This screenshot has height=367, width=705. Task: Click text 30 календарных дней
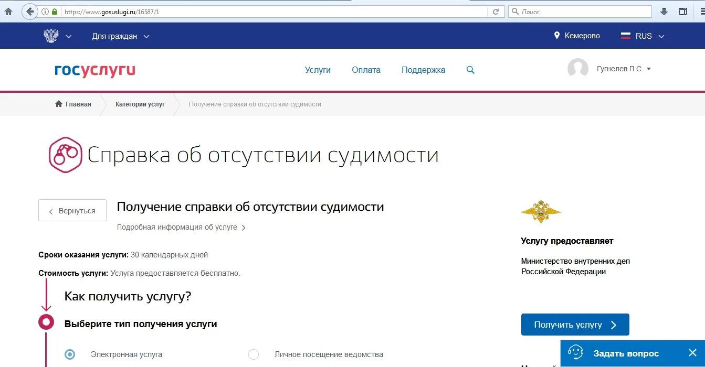click(x=169, y=255)
